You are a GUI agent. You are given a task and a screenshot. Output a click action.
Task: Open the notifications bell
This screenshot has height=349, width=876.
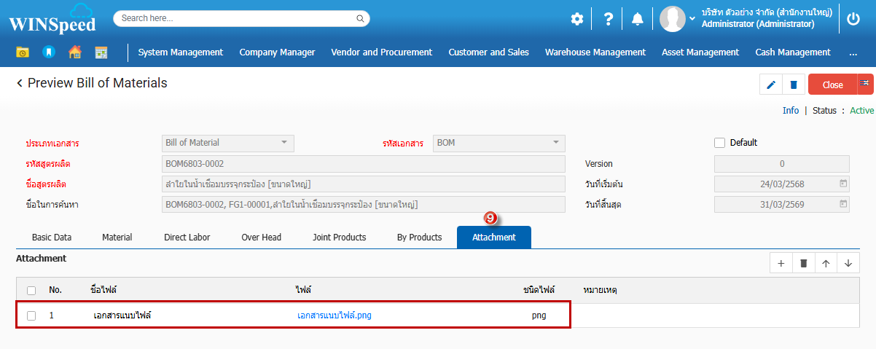click(x=637, y=20)
